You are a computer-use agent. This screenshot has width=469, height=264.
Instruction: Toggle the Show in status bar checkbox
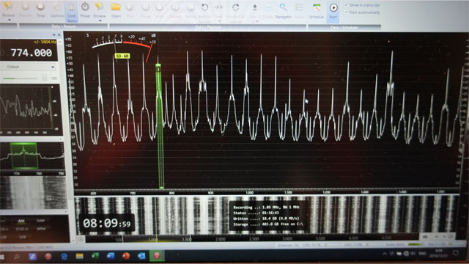(x=346, y=5)
